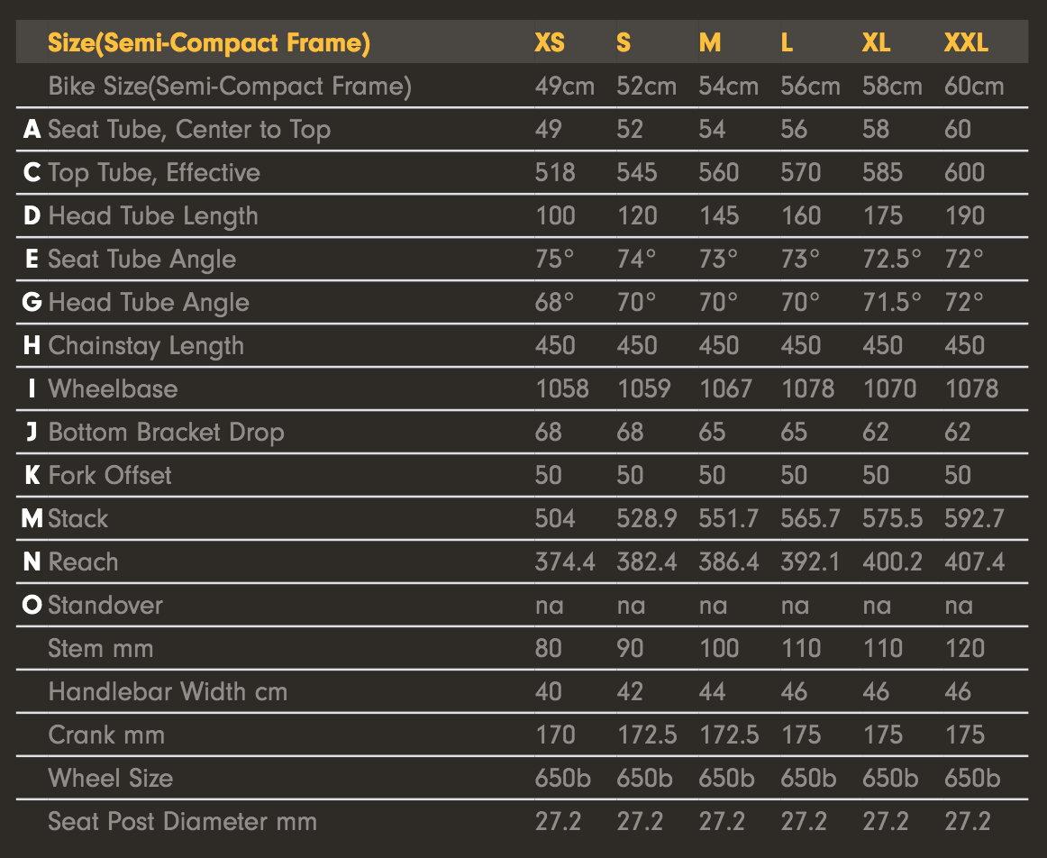1047x858 pixels.
Task: Click the Wheelbase row label
Action: [113, 389]
